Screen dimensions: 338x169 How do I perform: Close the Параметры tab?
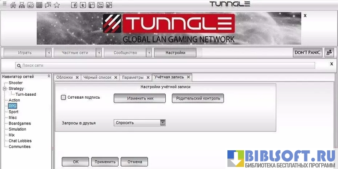(148, 77)
